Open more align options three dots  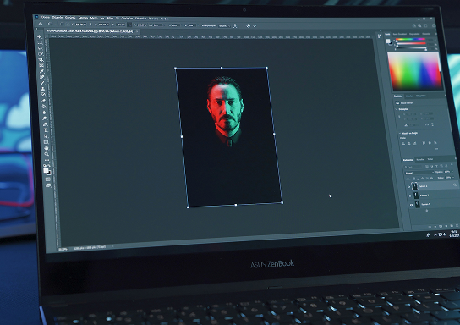[437, 149]
